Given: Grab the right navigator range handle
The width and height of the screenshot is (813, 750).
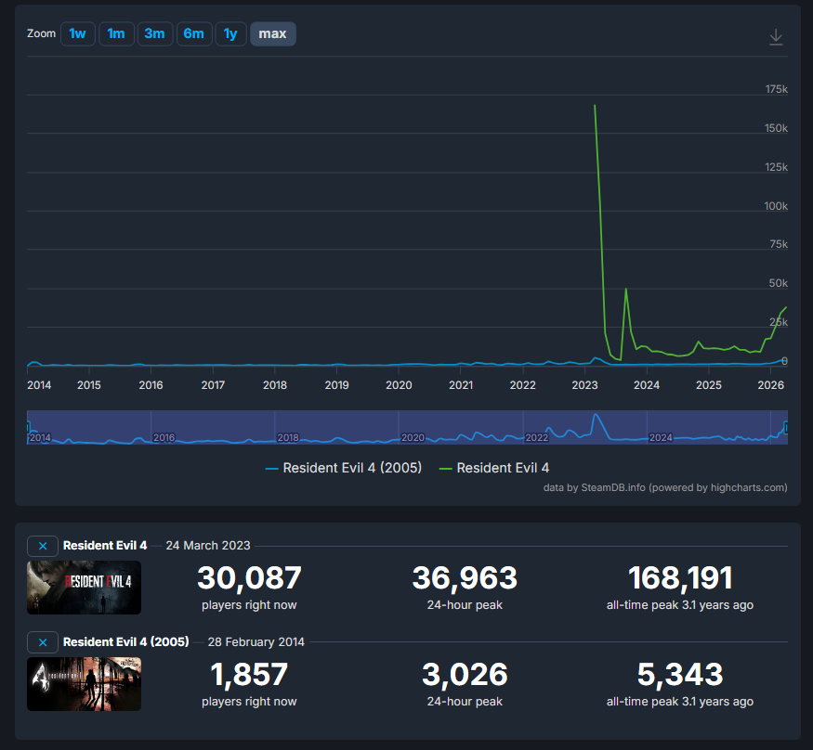Looking at the screenshot, I should coord(787,427).
